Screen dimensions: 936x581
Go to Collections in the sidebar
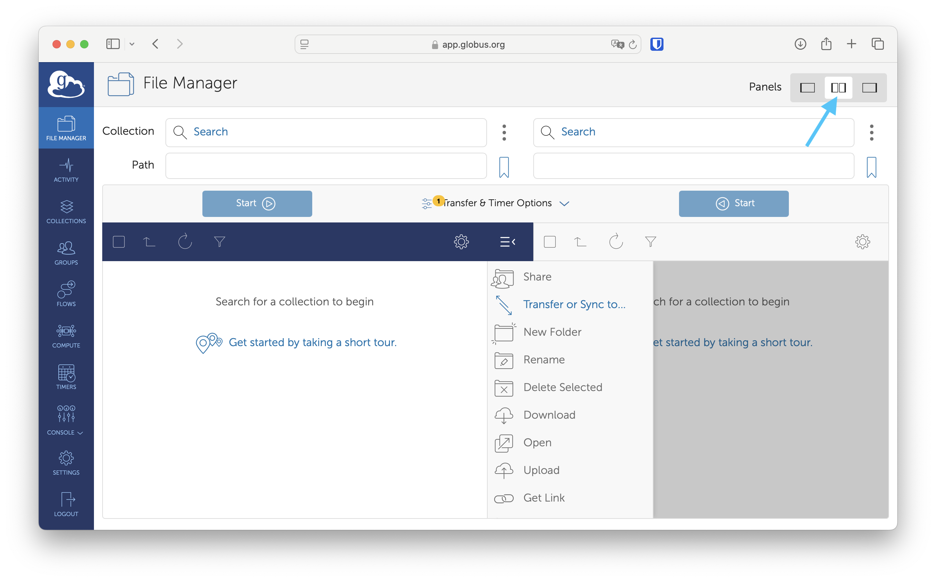click(x=66, y=212)
